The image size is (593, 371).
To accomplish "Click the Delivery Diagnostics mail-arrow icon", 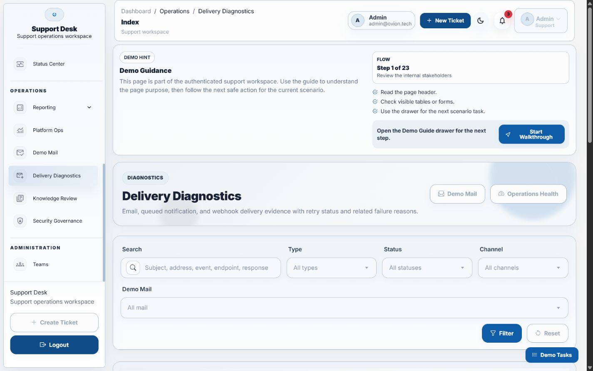I will tap(20, 176).
